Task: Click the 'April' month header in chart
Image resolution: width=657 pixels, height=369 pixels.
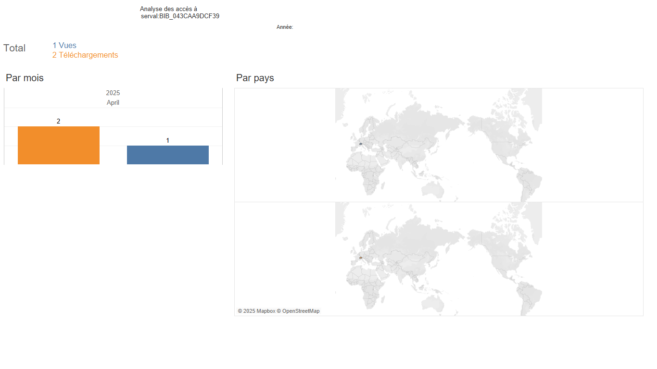Action: coord(113,102)
